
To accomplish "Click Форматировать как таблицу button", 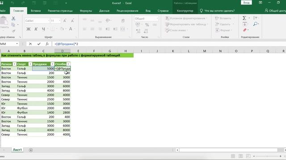I will pos(187,24).
